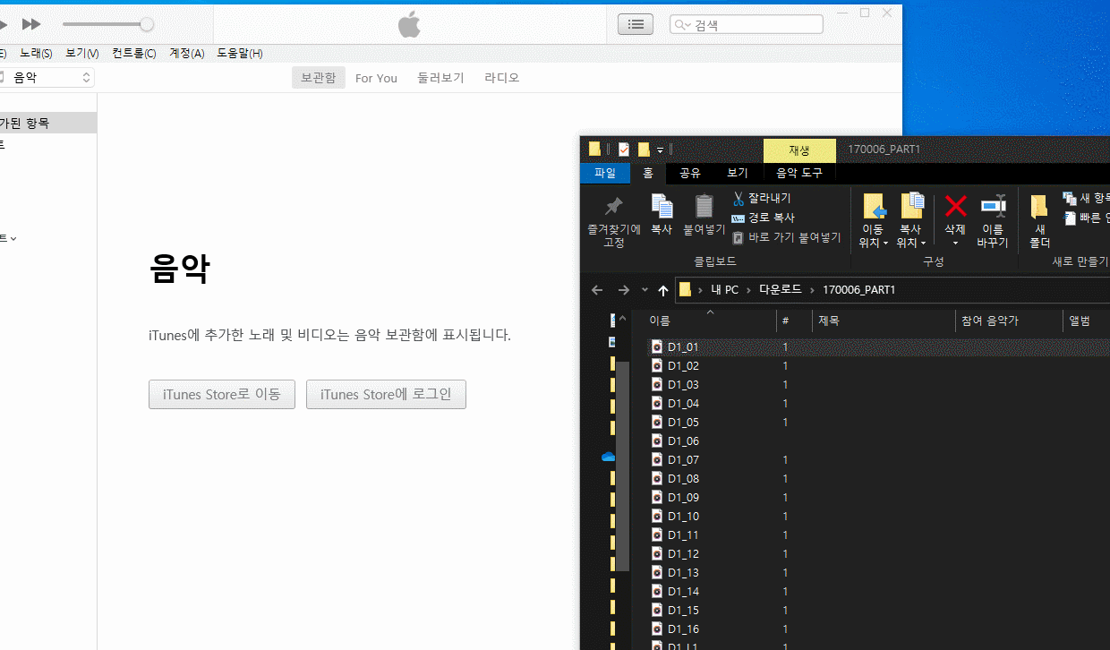Click 내 PC in the address path
This screenshot has width=1110, height=650.
[724, 290]
